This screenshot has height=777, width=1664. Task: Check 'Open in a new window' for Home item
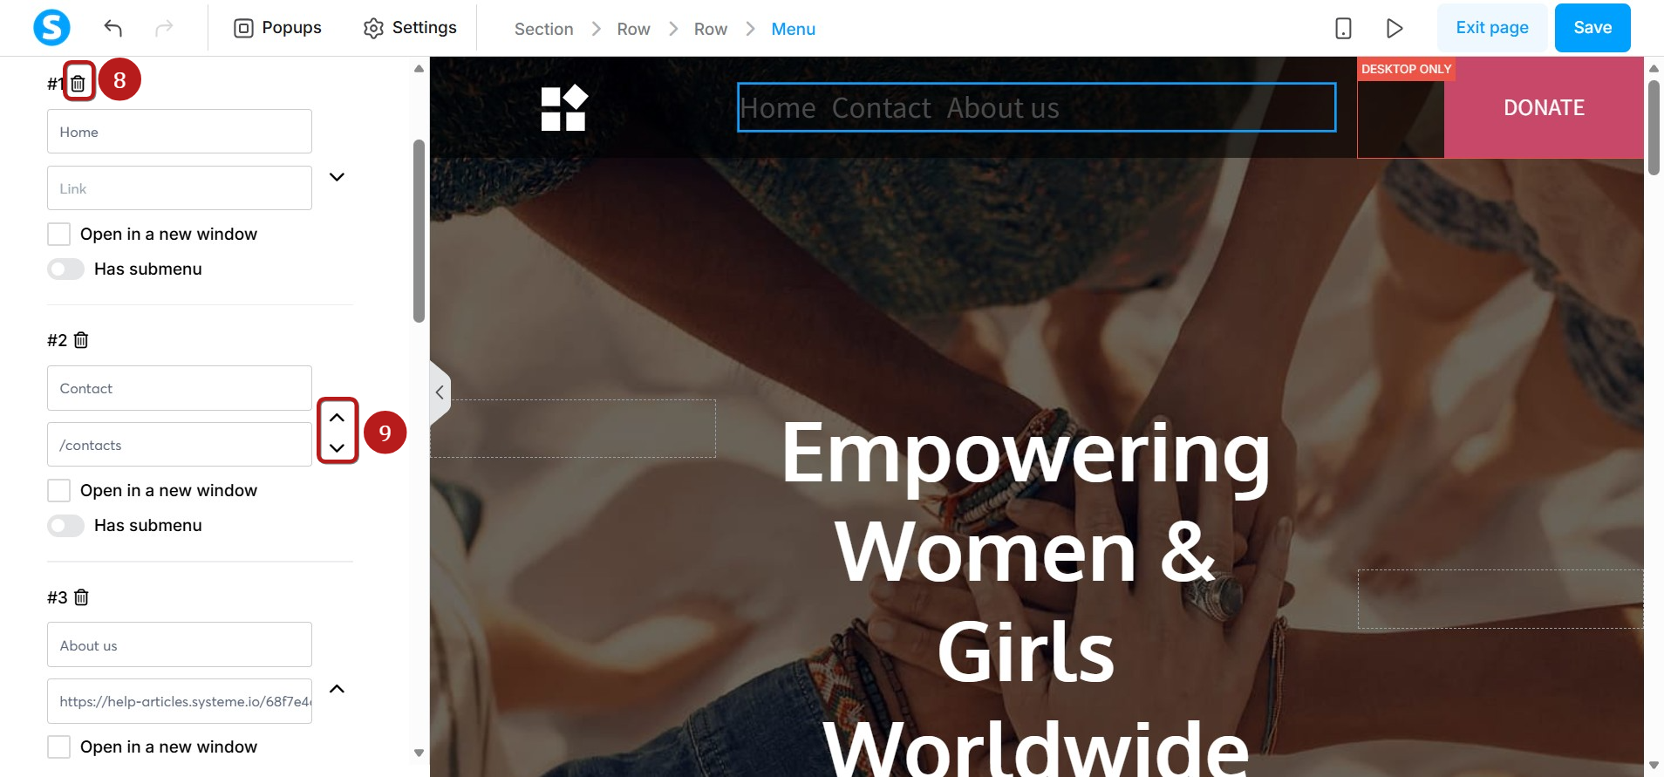click(x=58, y=234)
